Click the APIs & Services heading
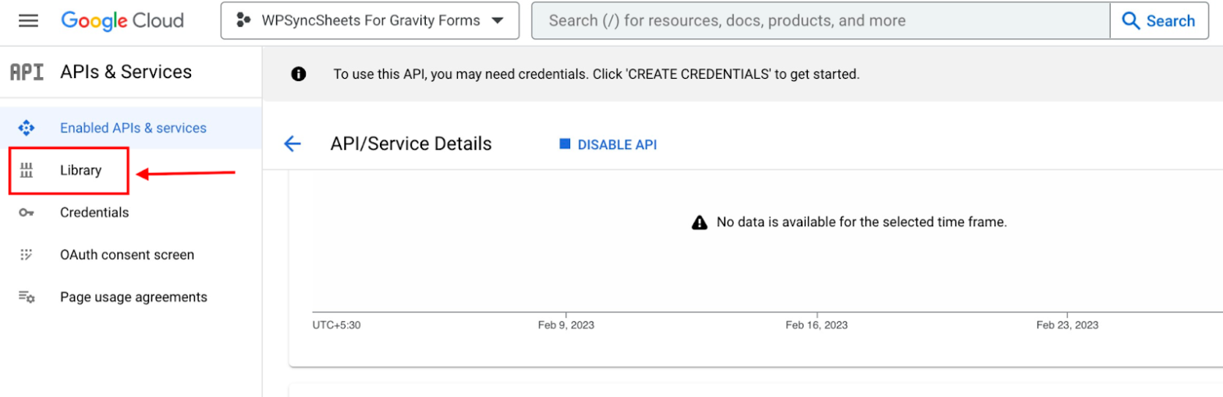The height and width of the screenshot is (397, 1223). coord(126,72)
